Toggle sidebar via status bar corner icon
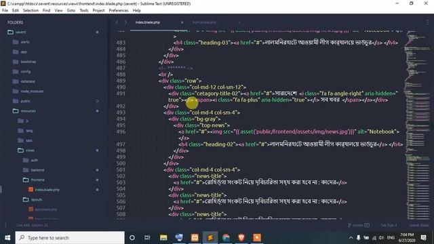The image size is (434, 244). pos(5,225)
